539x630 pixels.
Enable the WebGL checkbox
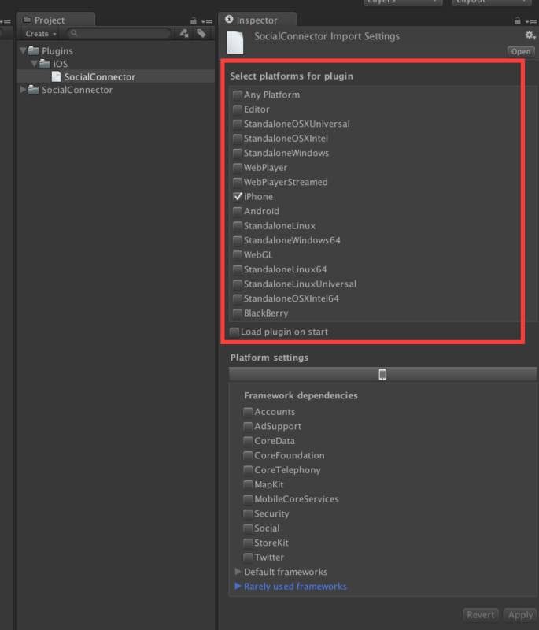237,254
